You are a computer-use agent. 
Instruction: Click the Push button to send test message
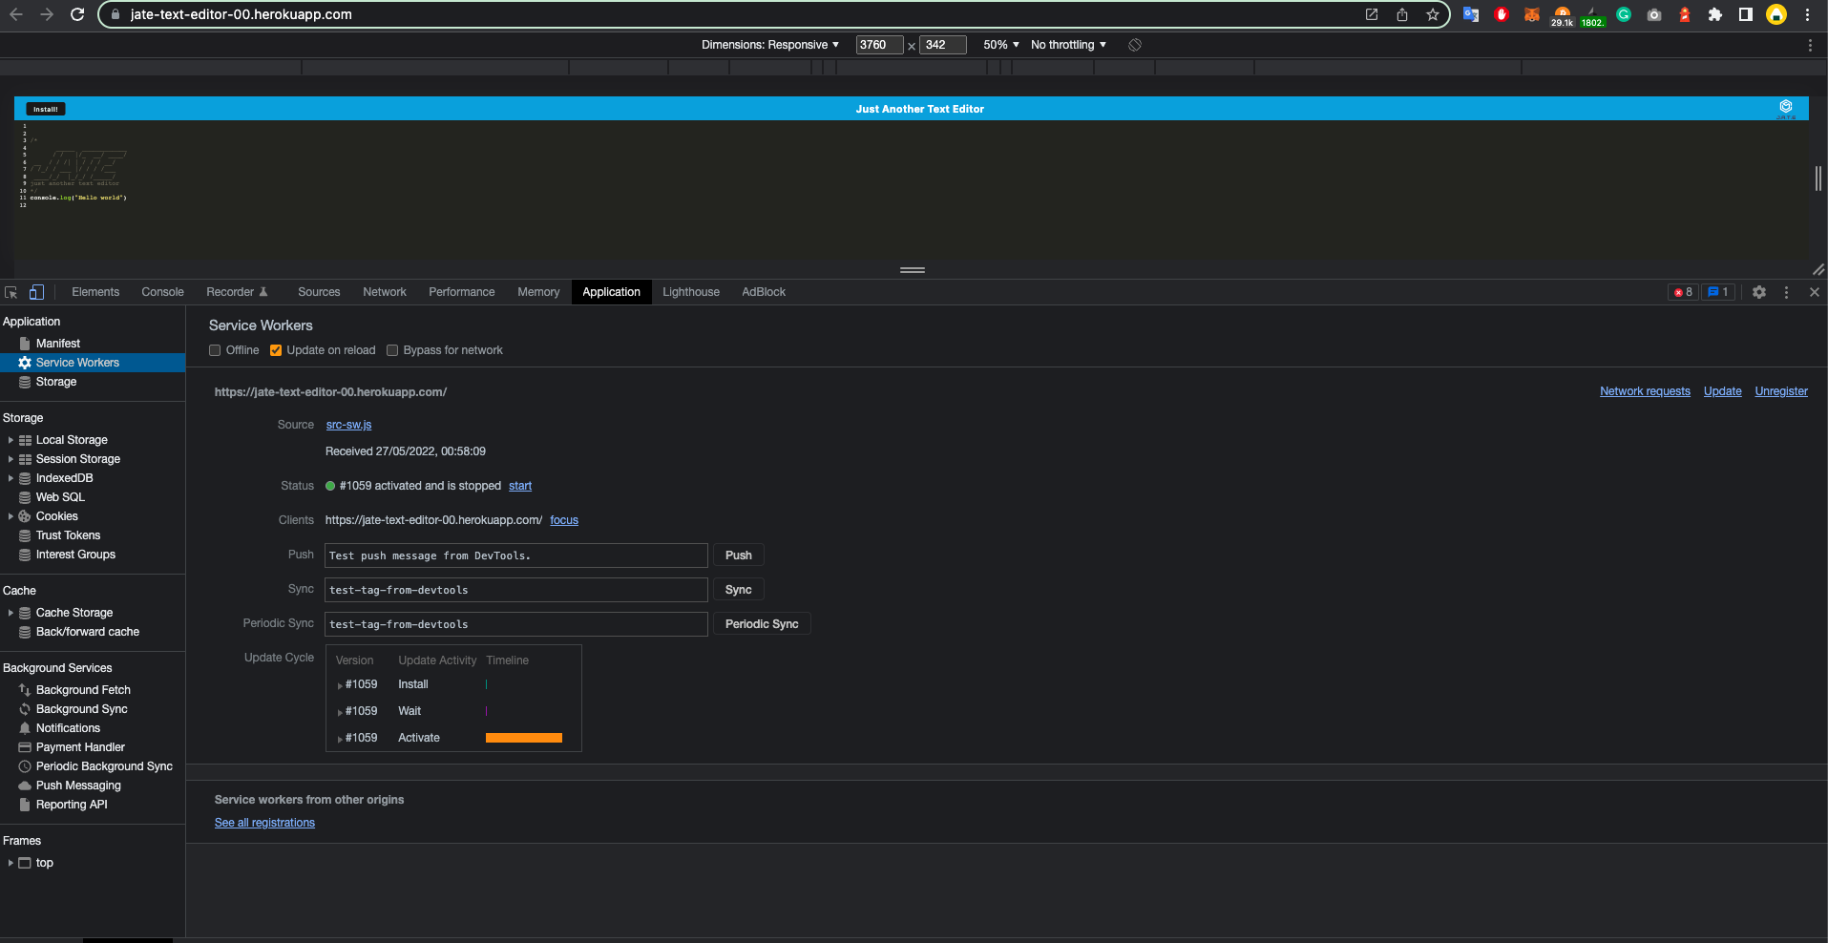(x=737, y=555)
